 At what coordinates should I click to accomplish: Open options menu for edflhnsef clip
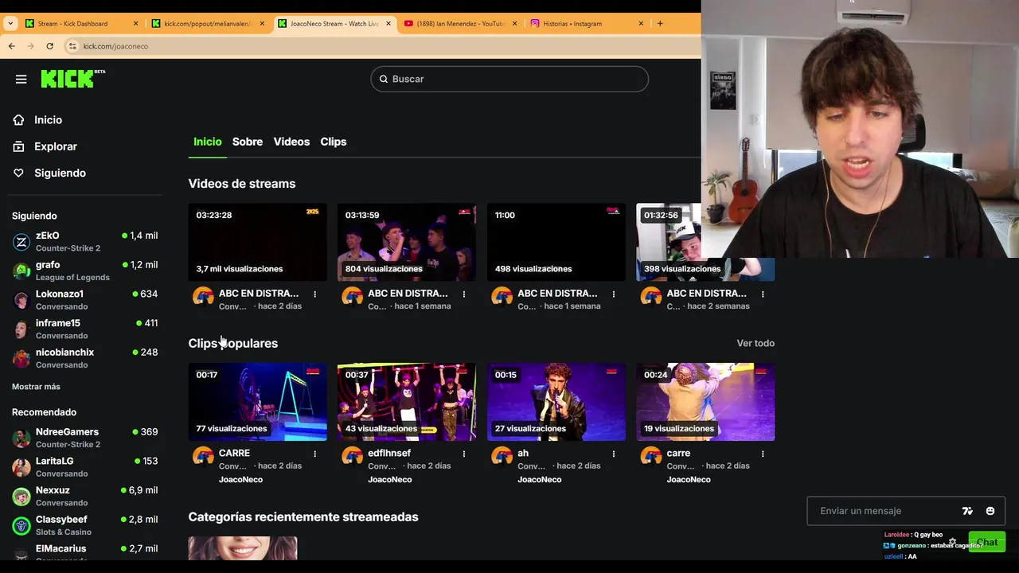click(464, 454)
